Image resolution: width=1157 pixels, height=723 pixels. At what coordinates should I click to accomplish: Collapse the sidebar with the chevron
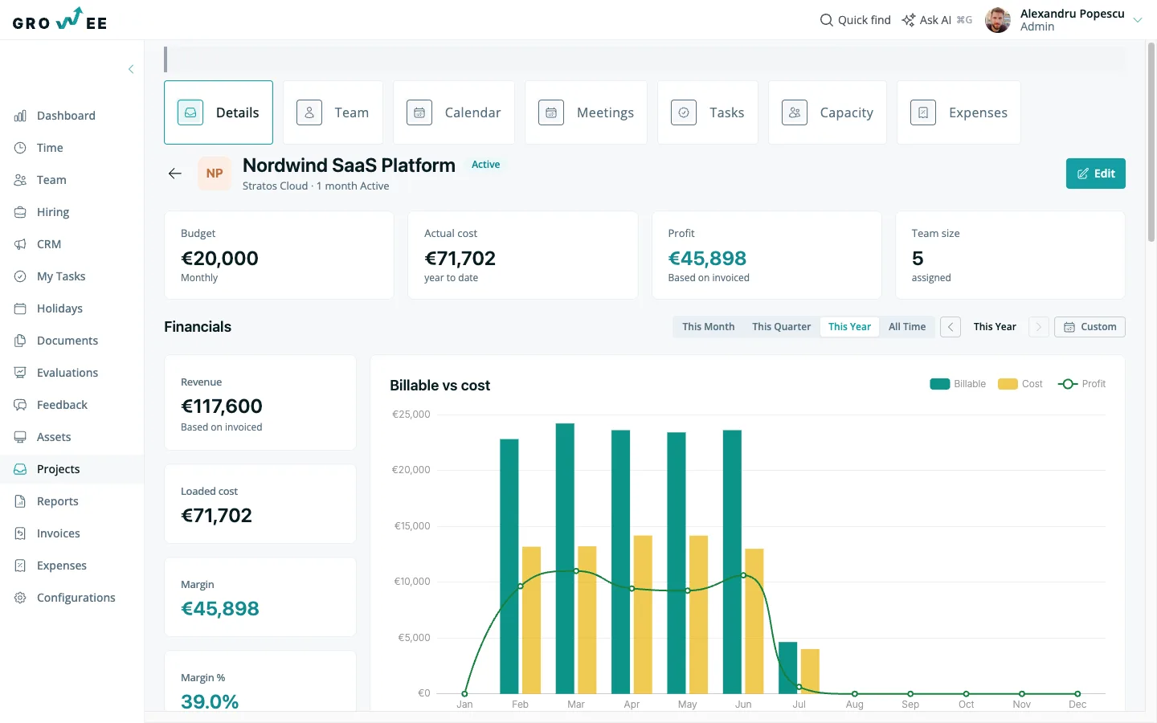[131, 69]
